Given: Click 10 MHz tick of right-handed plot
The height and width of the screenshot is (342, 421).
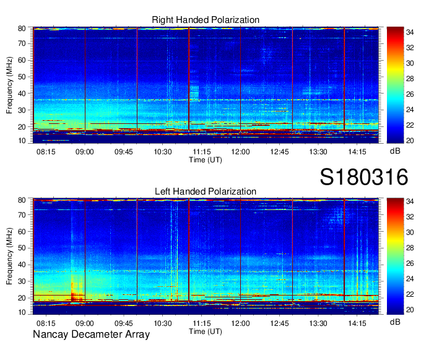Looking at the screenshot, I should tap(22, 141).
